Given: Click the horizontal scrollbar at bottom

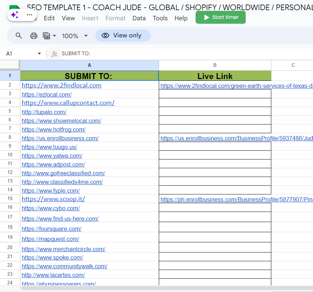Looking at the screenshot, I should tap(167, 288).
